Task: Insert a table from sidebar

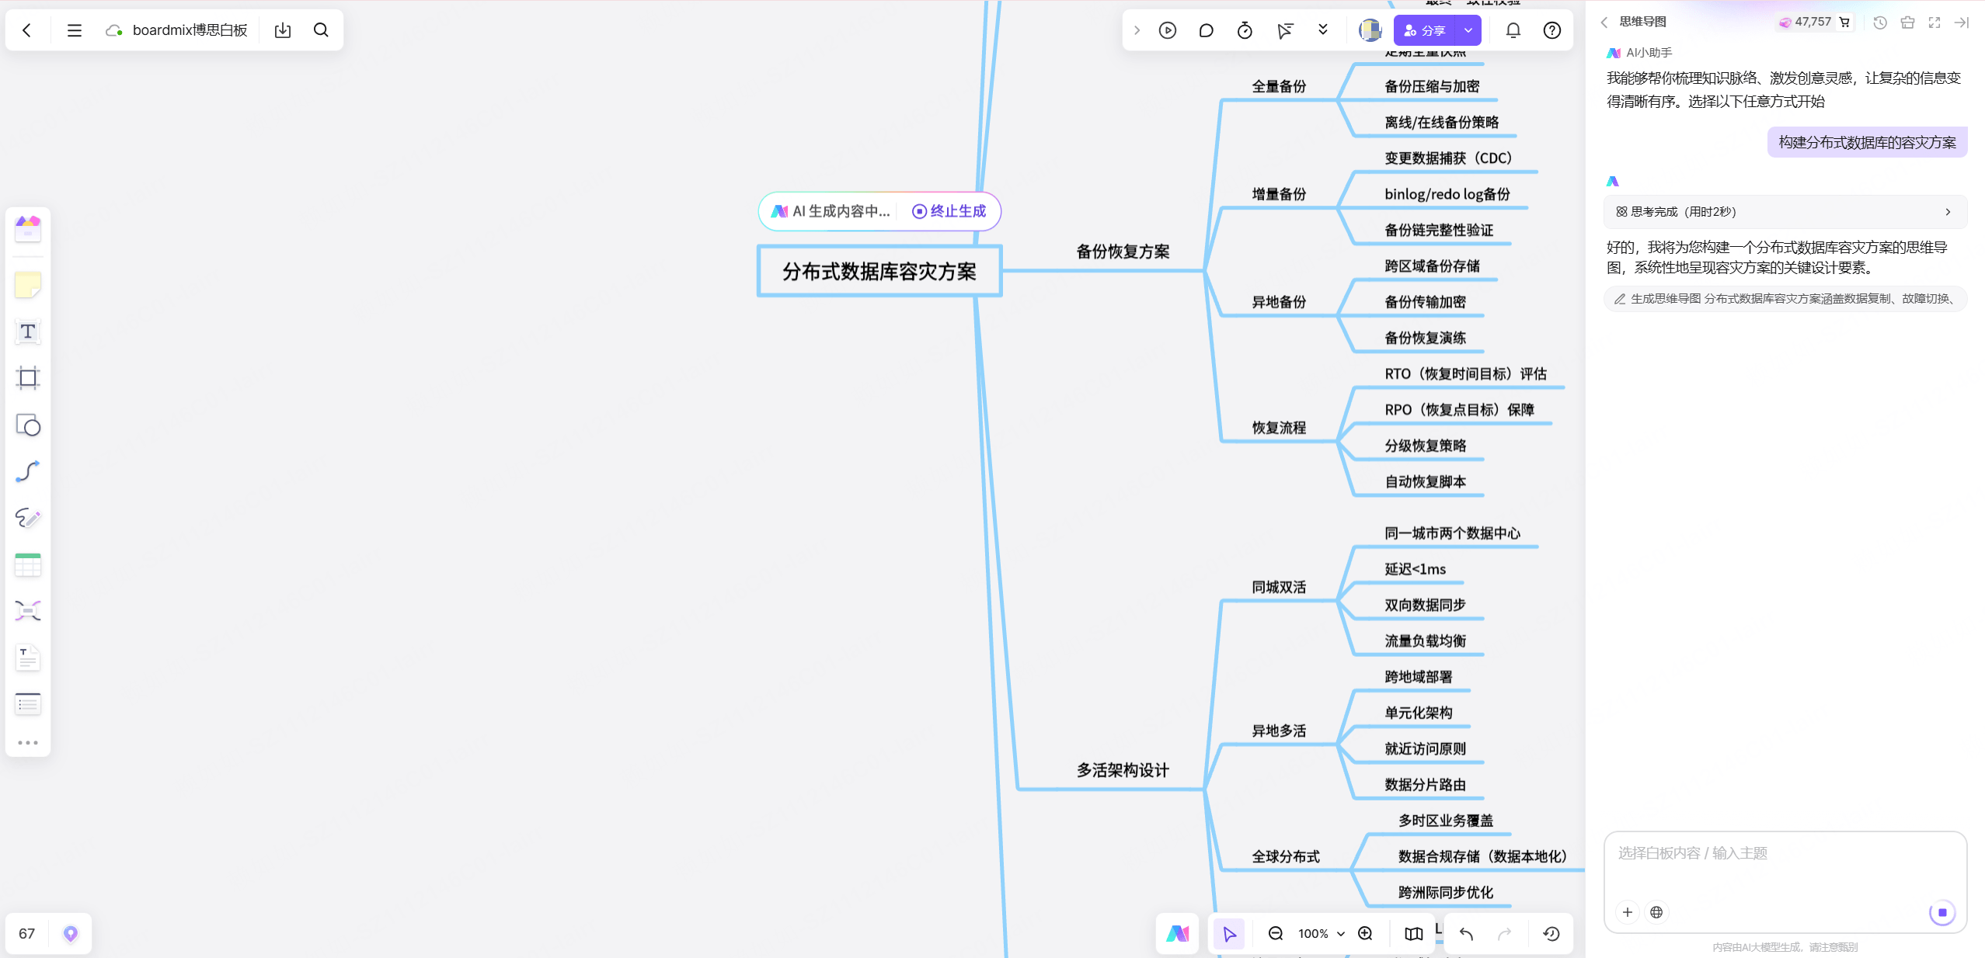Action: (28, 564)
